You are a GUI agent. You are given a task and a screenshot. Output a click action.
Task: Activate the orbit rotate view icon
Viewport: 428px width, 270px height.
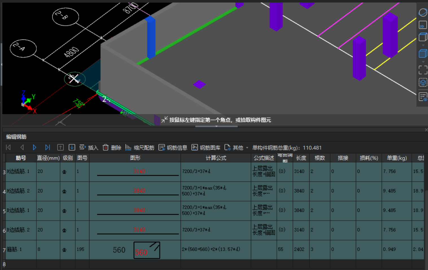coord(423,12)
